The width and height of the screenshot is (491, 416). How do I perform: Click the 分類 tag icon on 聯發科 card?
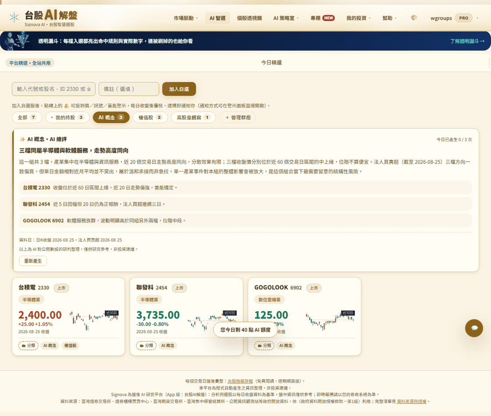(x=146, y=345)
